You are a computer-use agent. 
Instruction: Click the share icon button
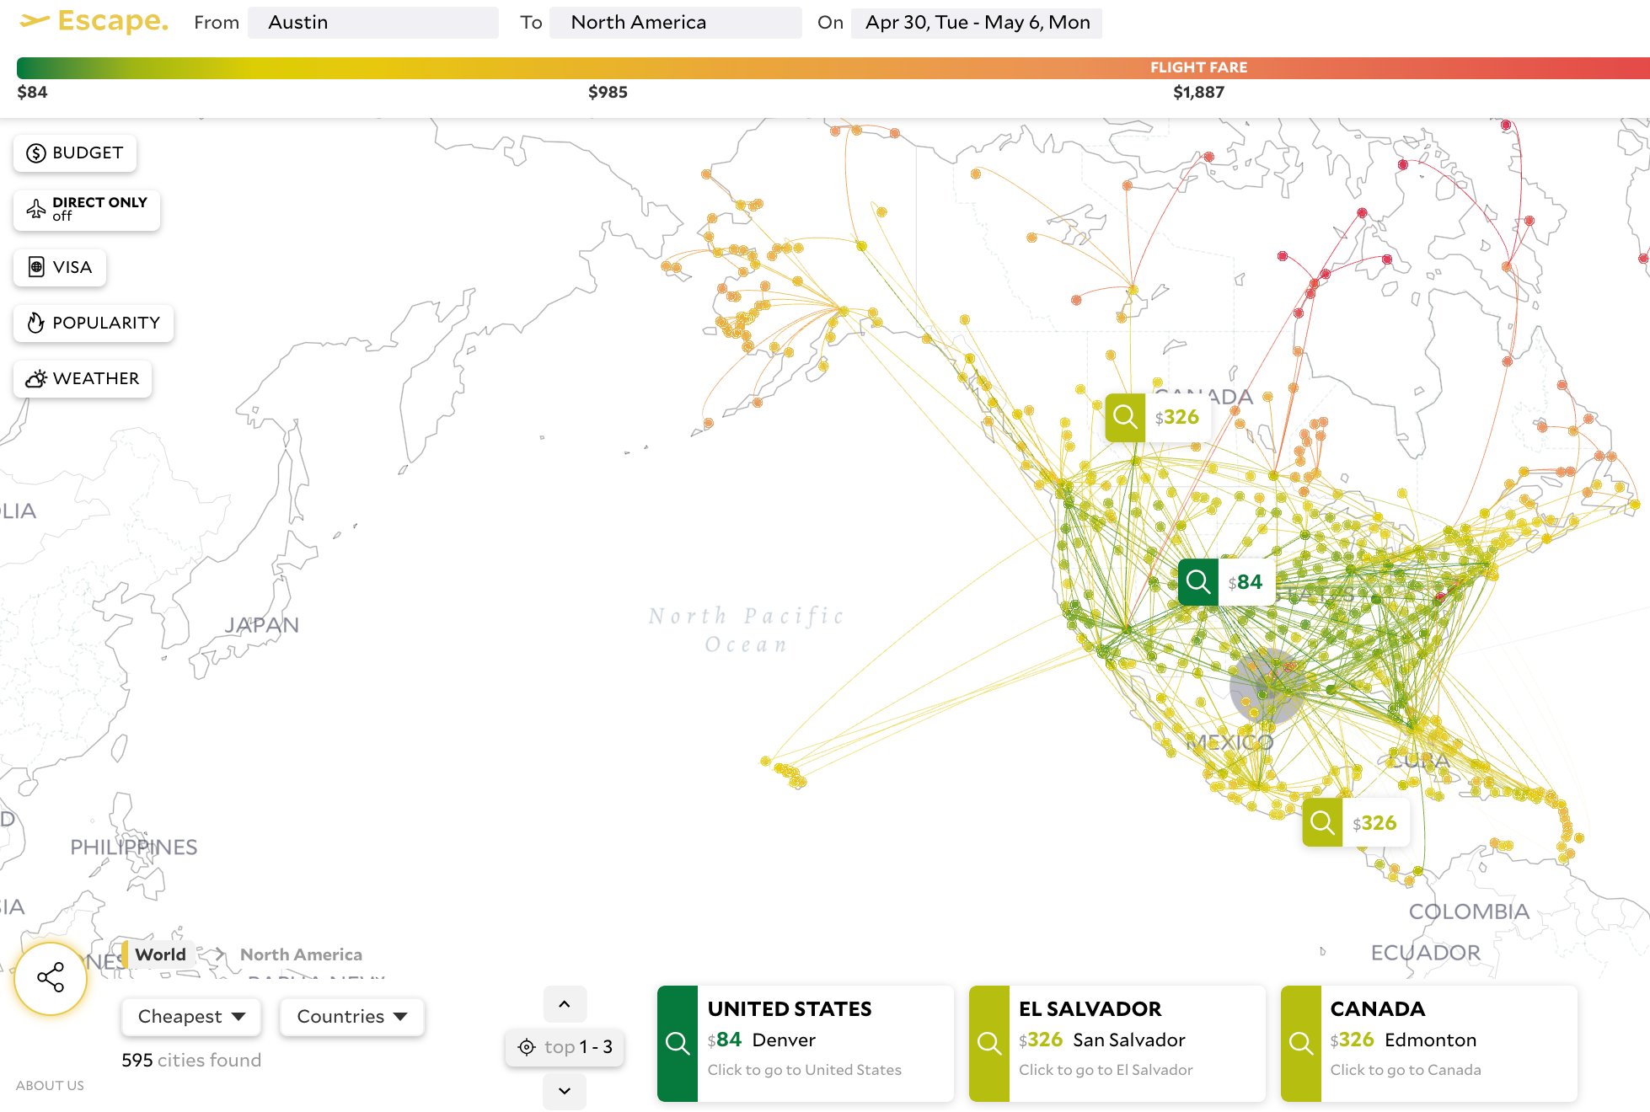51,977
